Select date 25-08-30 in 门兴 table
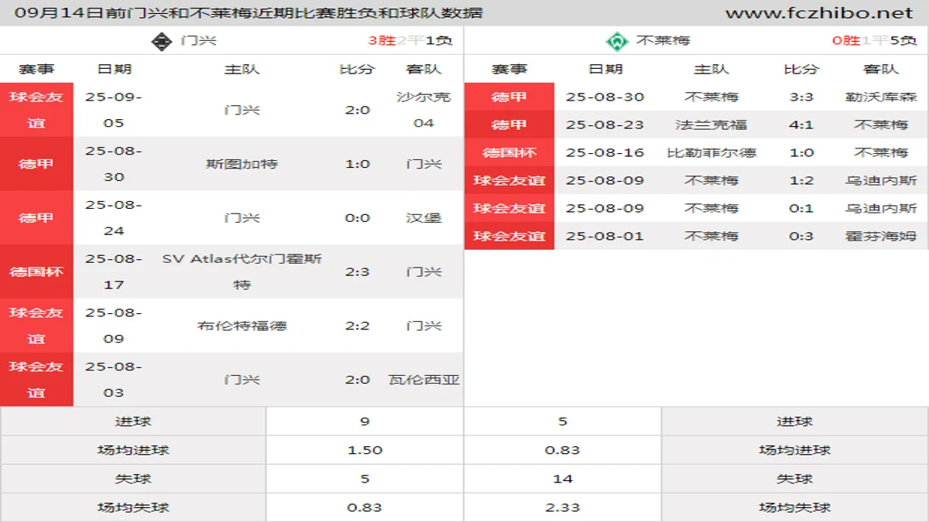The height and width of the screenshot is (522, 929). (x=114, y=164)
